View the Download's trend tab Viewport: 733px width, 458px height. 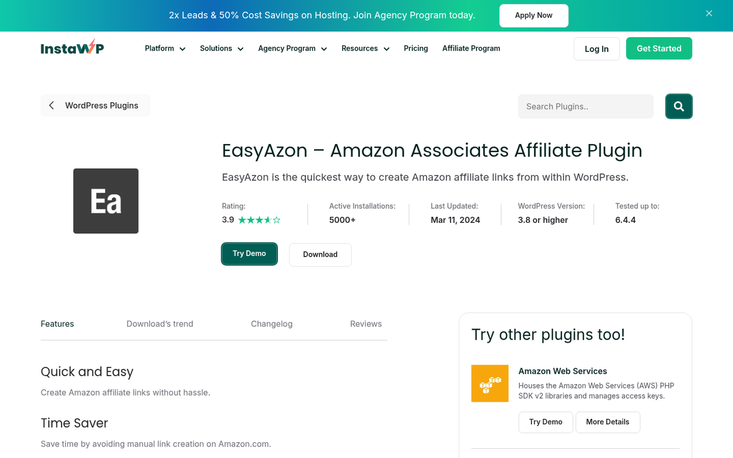tap(159, 324)
